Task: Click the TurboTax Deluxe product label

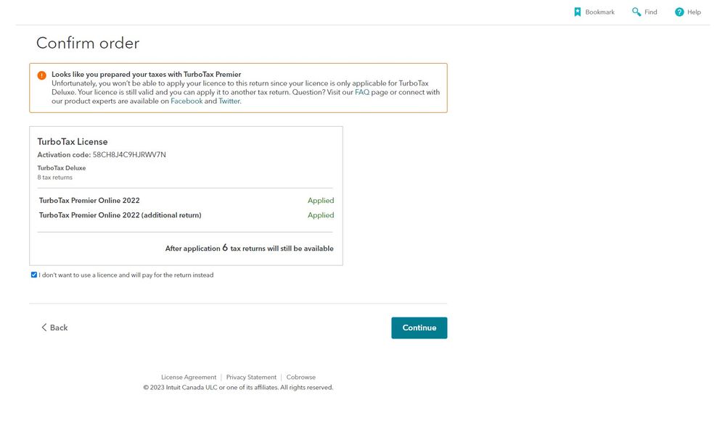Action: [x=62, y=168]
